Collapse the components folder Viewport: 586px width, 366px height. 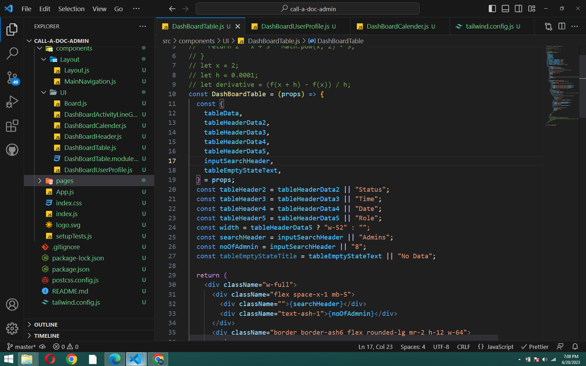click(x=89, y=48)
